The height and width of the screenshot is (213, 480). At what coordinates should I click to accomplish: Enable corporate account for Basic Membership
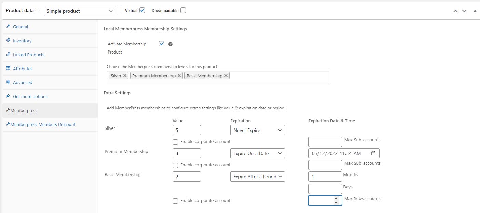175,201
